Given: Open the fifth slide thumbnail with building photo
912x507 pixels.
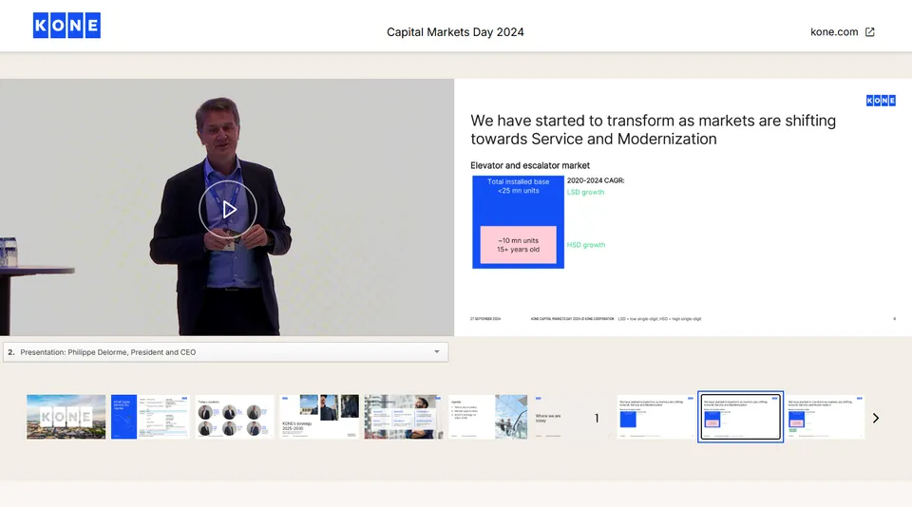Looking at the screenshot, I should tap(403, 417).
